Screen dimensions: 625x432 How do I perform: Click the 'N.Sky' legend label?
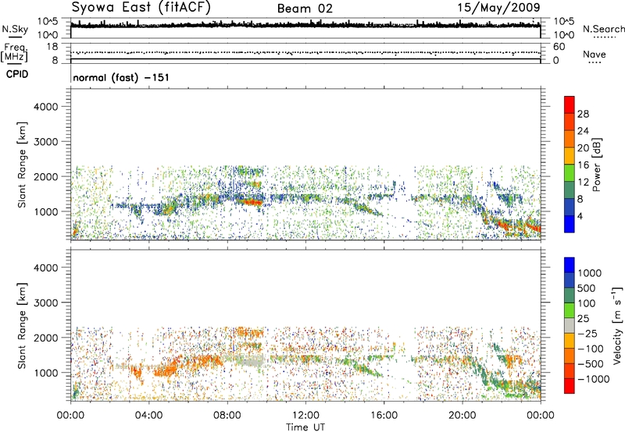tap(15, 29)
